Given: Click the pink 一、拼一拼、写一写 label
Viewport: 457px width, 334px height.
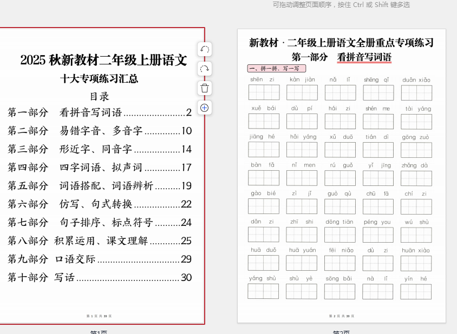Looking at the screenshot, I should tap(277, 69).
